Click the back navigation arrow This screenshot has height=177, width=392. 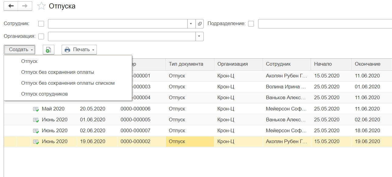tap(11, 6)
